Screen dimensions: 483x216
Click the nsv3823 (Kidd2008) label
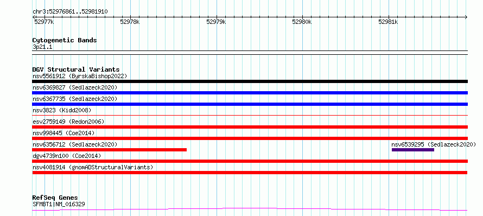coord(62,110)
